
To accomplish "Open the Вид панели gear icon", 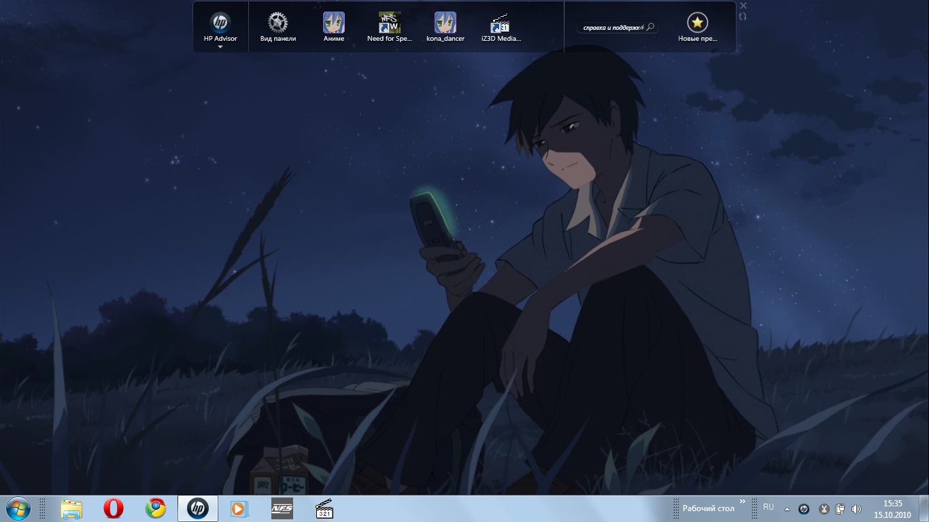I will pos(277,23).
